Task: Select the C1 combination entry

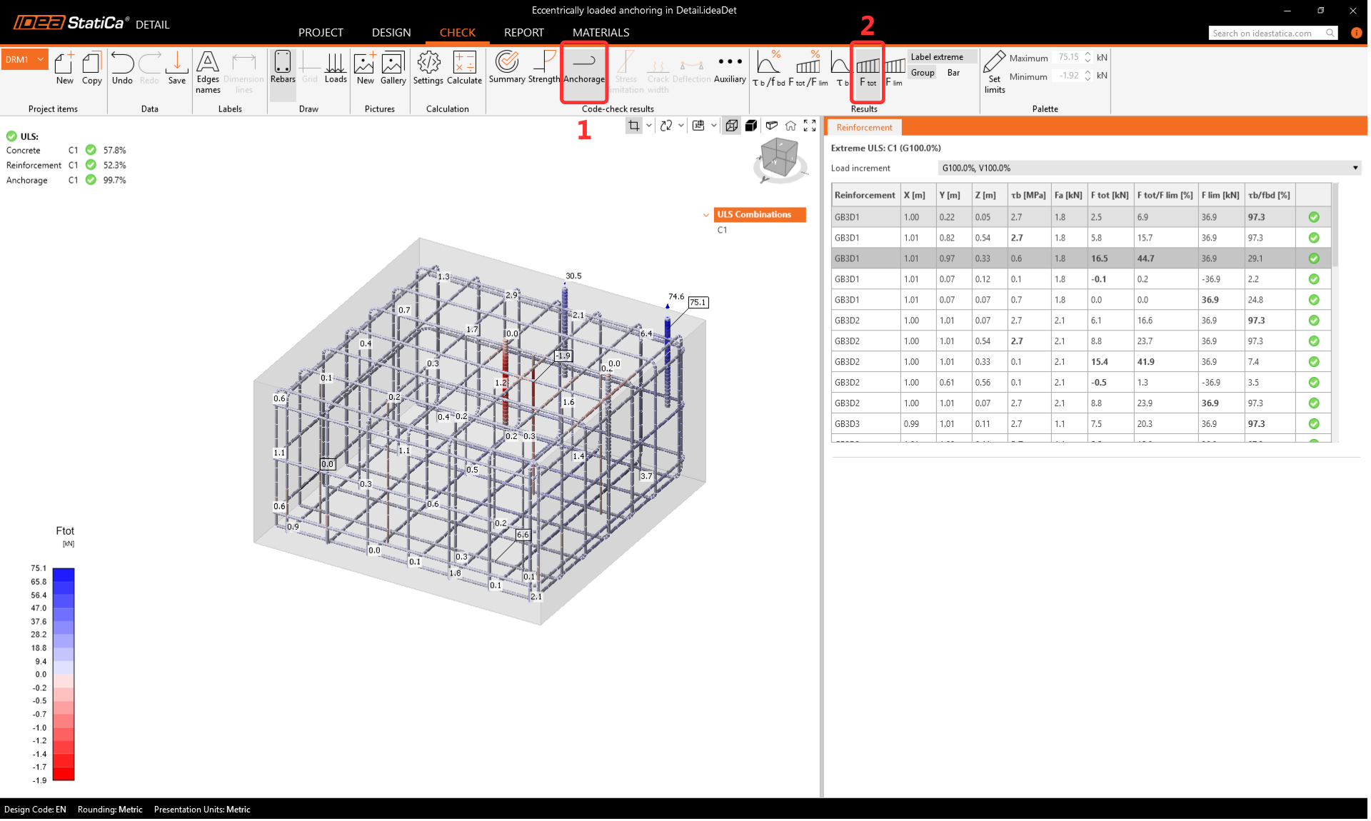Action: coord(723,231)
